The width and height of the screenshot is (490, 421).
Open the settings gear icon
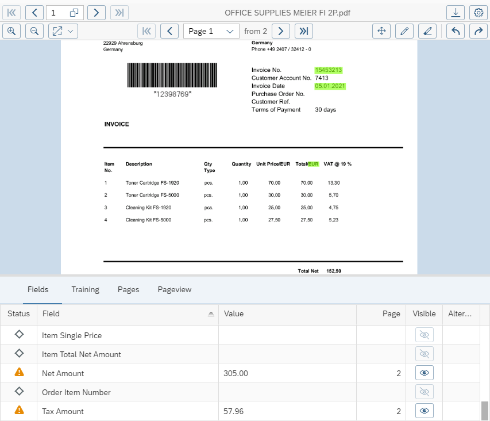click(479, 13)
